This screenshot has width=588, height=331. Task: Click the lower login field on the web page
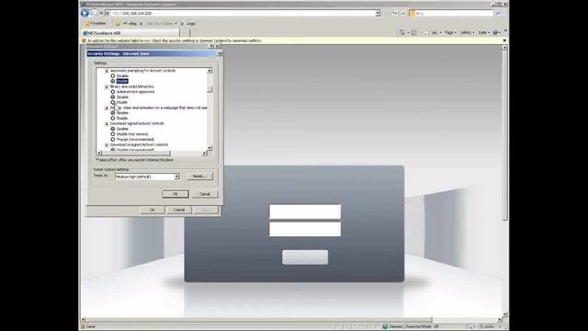305,229
